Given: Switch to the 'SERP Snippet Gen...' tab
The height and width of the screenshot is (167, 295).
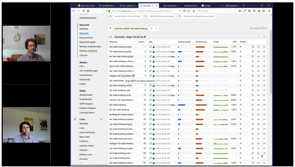Looking at the screenshot, I should [231, 6].
